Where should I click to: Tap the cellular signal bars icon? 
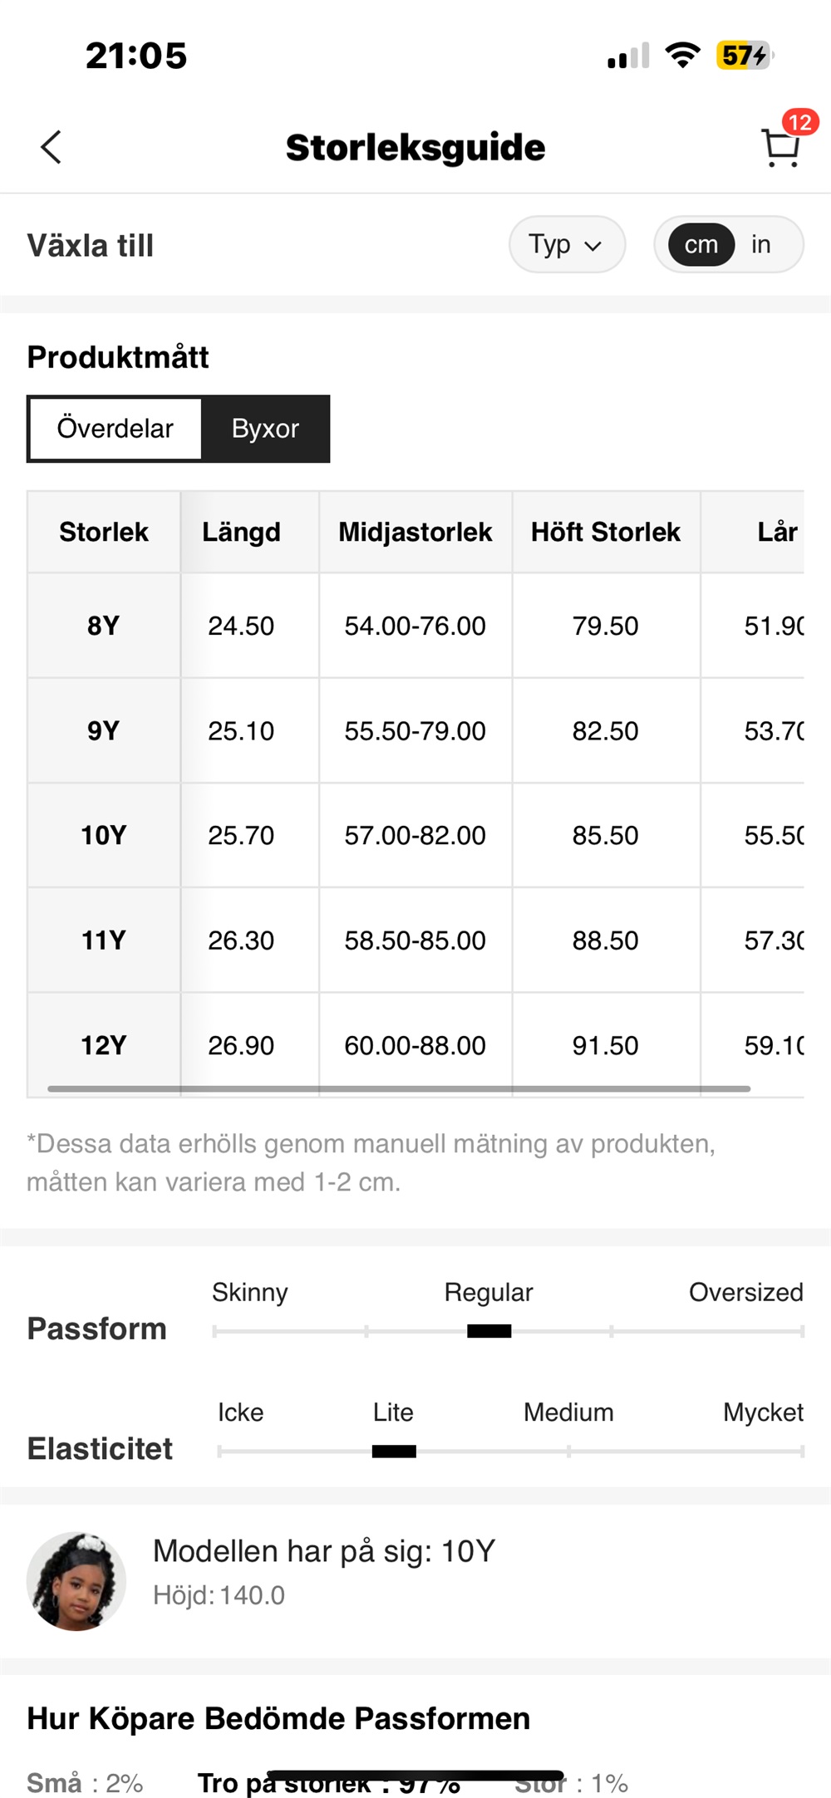627,56
